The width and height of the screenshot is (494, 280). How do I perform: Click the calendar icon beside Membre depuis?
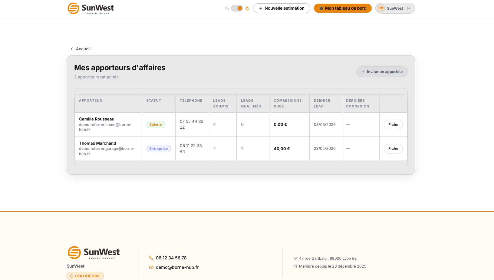point(295,266)
